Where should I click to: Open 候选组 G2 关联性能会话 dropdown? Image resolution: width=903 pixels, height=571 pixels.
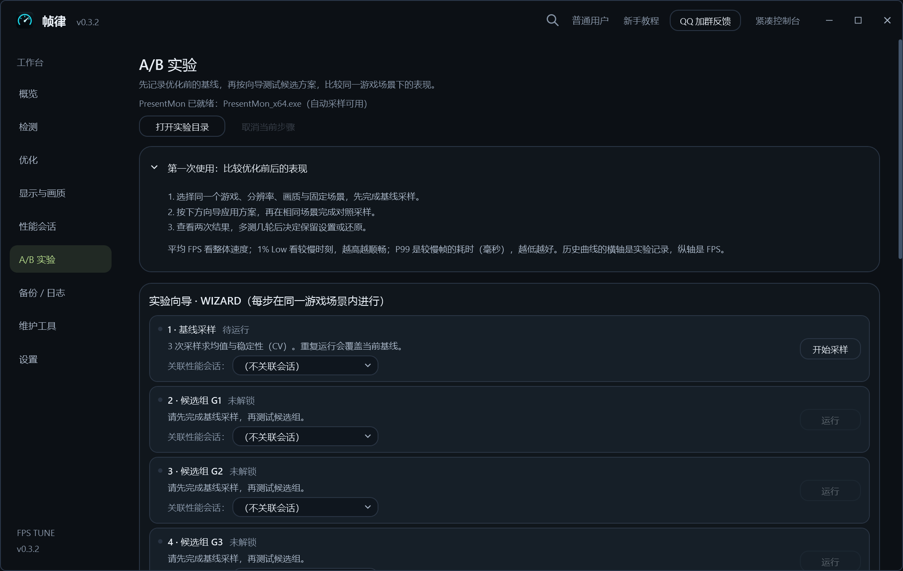pyautogui.click(x=305, y=507)
